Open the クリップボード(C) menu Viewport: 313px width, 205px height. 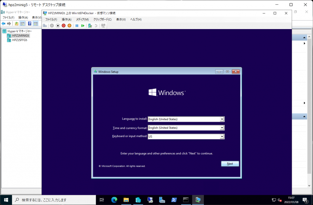102,19
